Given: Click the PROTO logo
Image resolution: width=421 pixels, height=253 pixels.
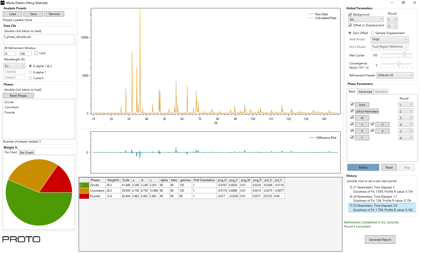Looking at the screenshot, I should click(x=21, y=239).
